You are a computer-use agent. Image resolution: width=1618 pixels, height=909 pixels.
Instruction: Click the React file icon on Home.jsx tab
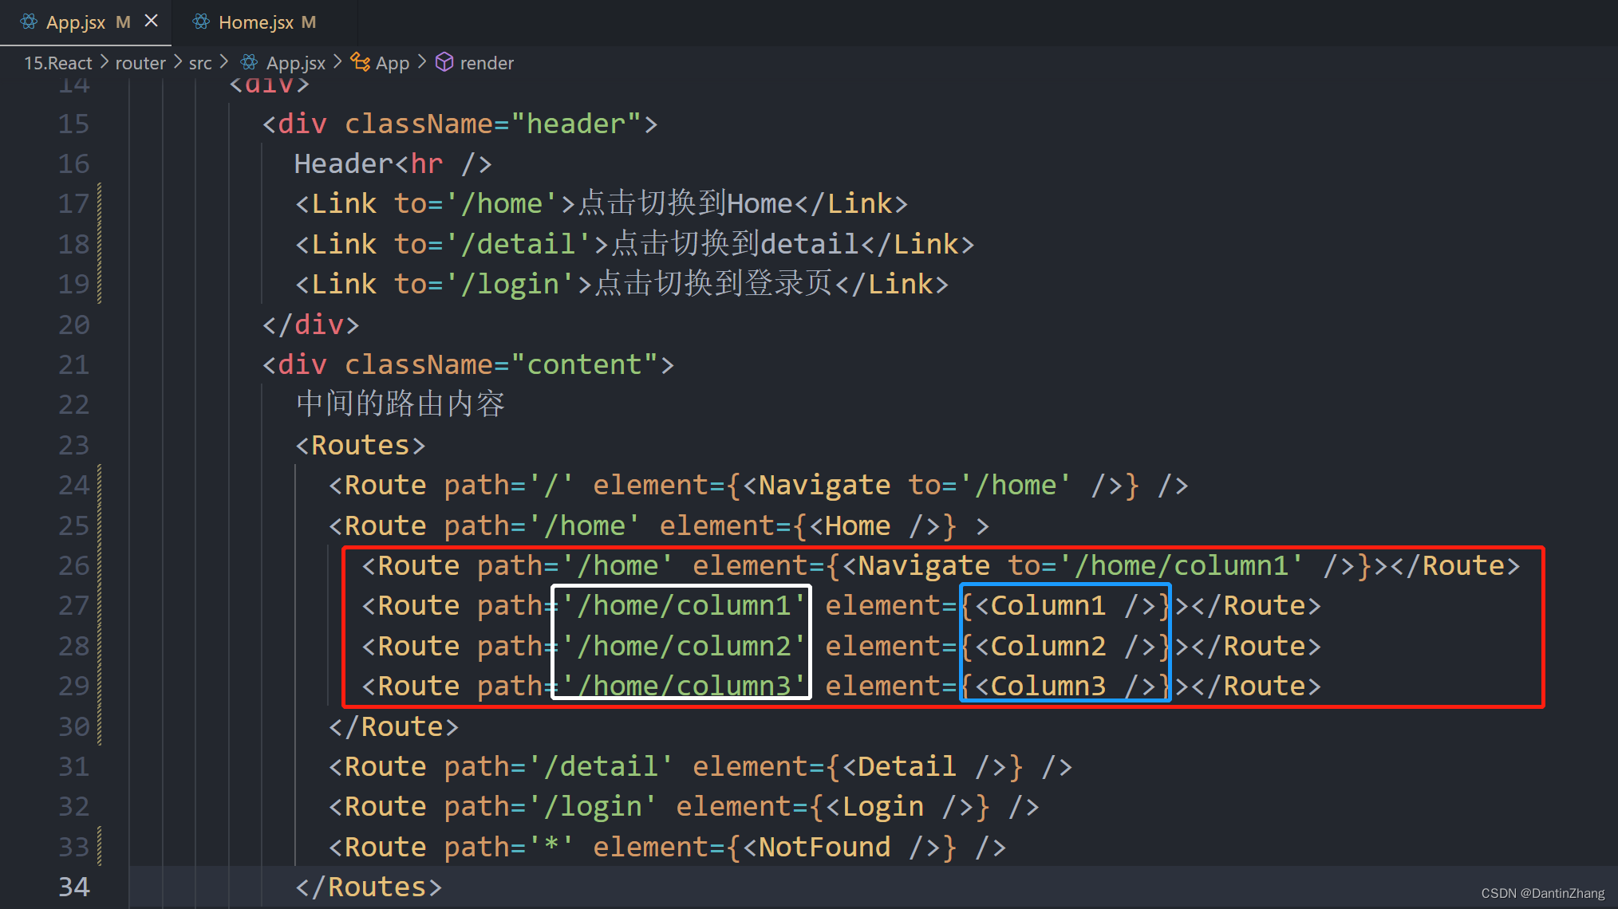point(201,22)
